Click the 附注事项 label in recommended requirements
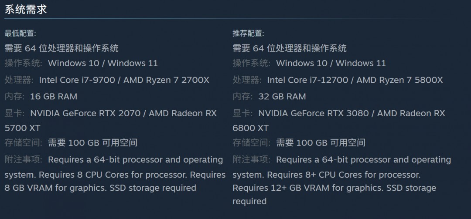 click(x=252, y=160)
